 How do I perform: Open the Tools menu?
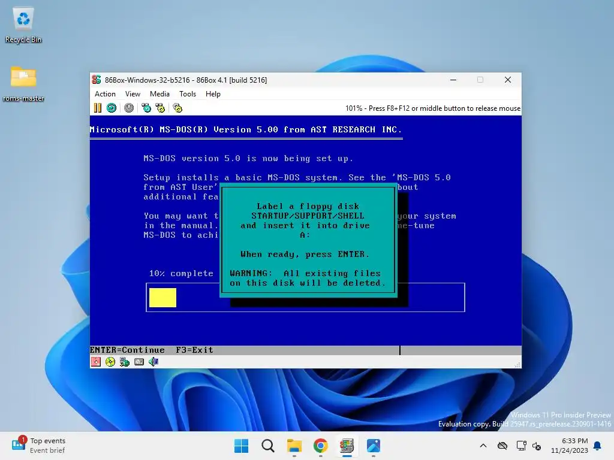point(188,94)
